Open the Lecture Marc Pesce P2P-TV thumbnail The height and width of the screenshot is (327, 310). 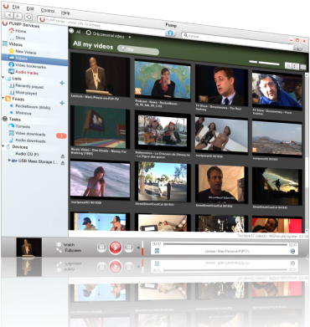click(100, 74)
